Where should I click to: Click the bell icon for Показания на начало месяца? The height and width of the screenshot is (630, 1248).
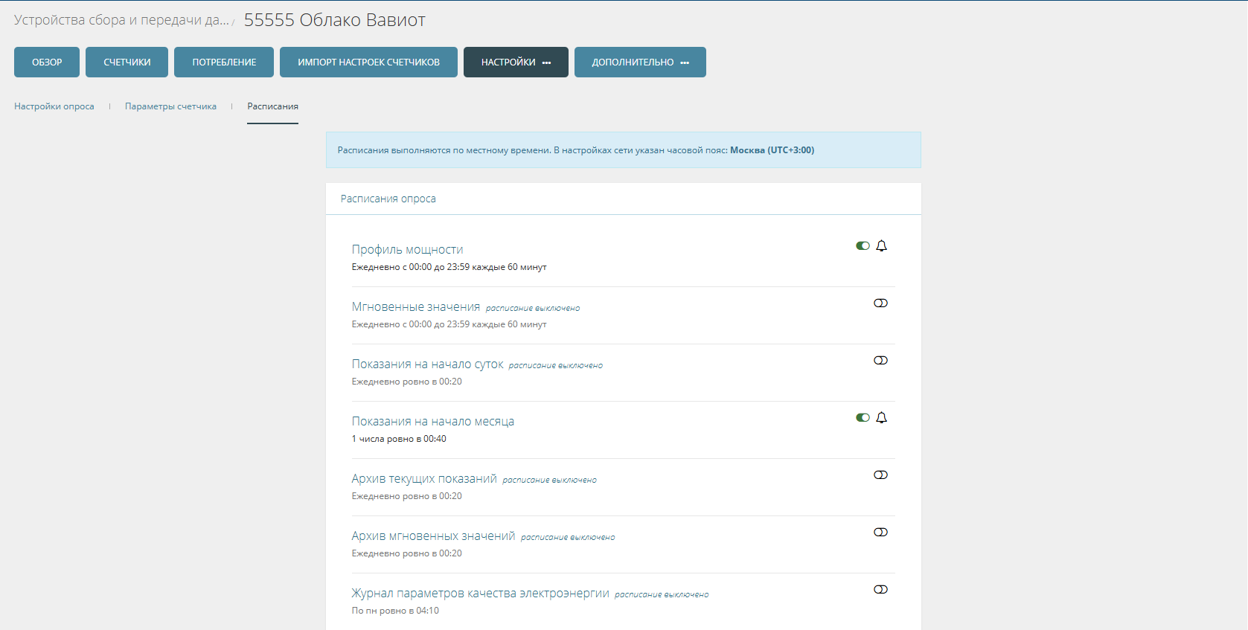click(882, 418)
